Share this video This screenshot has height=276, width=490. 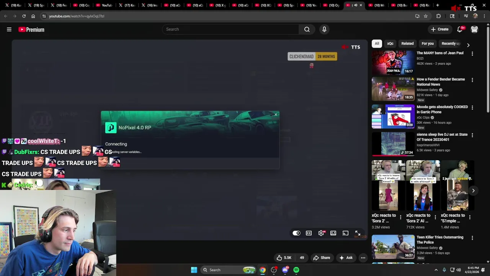(x=322, y=258)
